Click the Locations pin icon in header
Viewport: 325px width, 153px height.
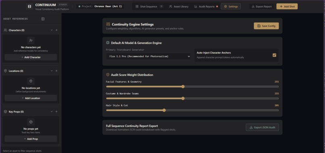pos(5,71)
